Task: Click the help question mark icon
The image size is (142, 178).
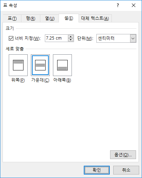Action: click(118, 5)
